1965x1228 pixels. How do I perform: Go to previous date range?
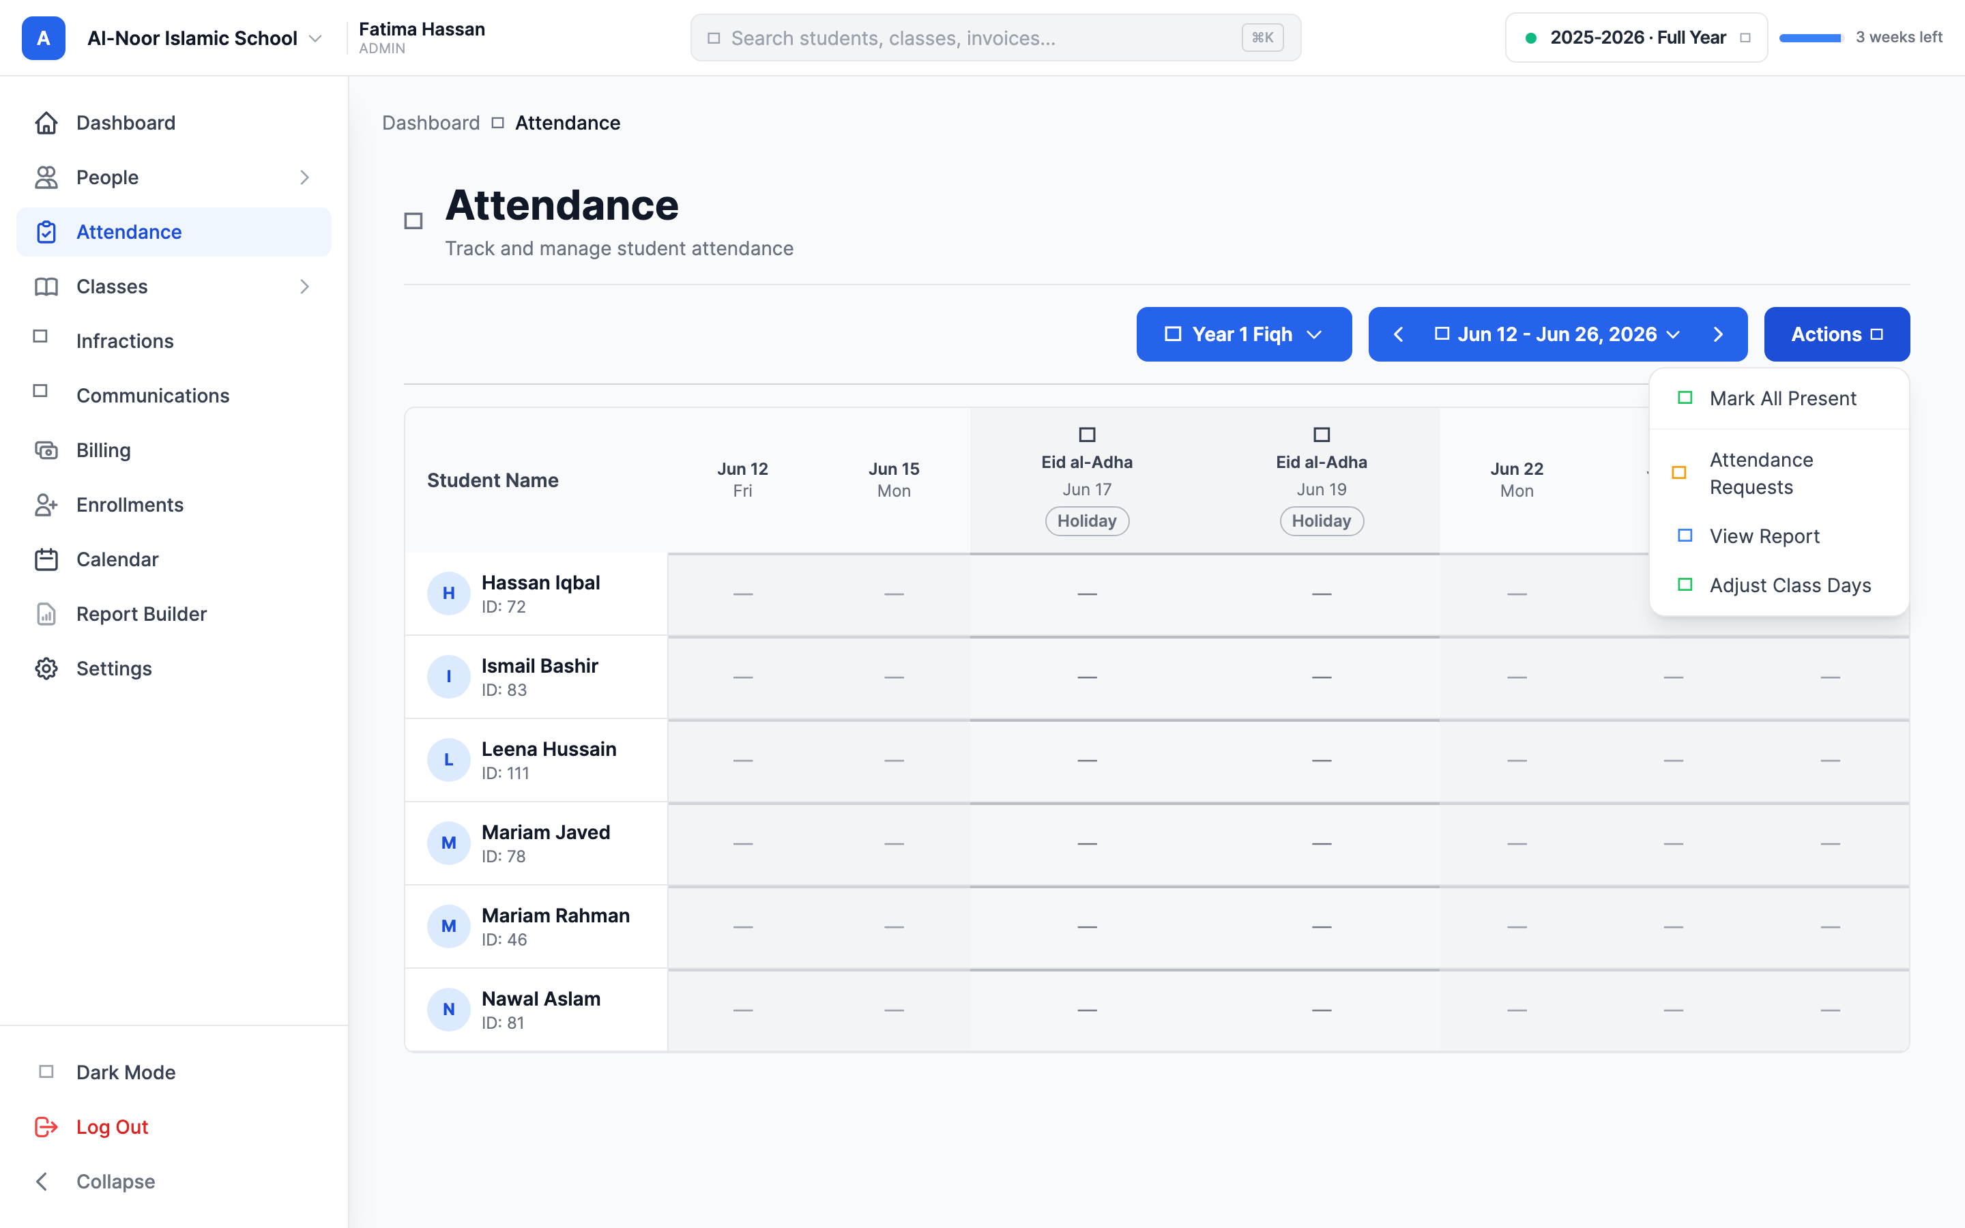tap(1398, 334)
